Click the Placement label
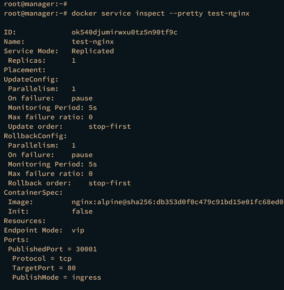Viewport: 284px width, 290px height. (x=24, y=70)
